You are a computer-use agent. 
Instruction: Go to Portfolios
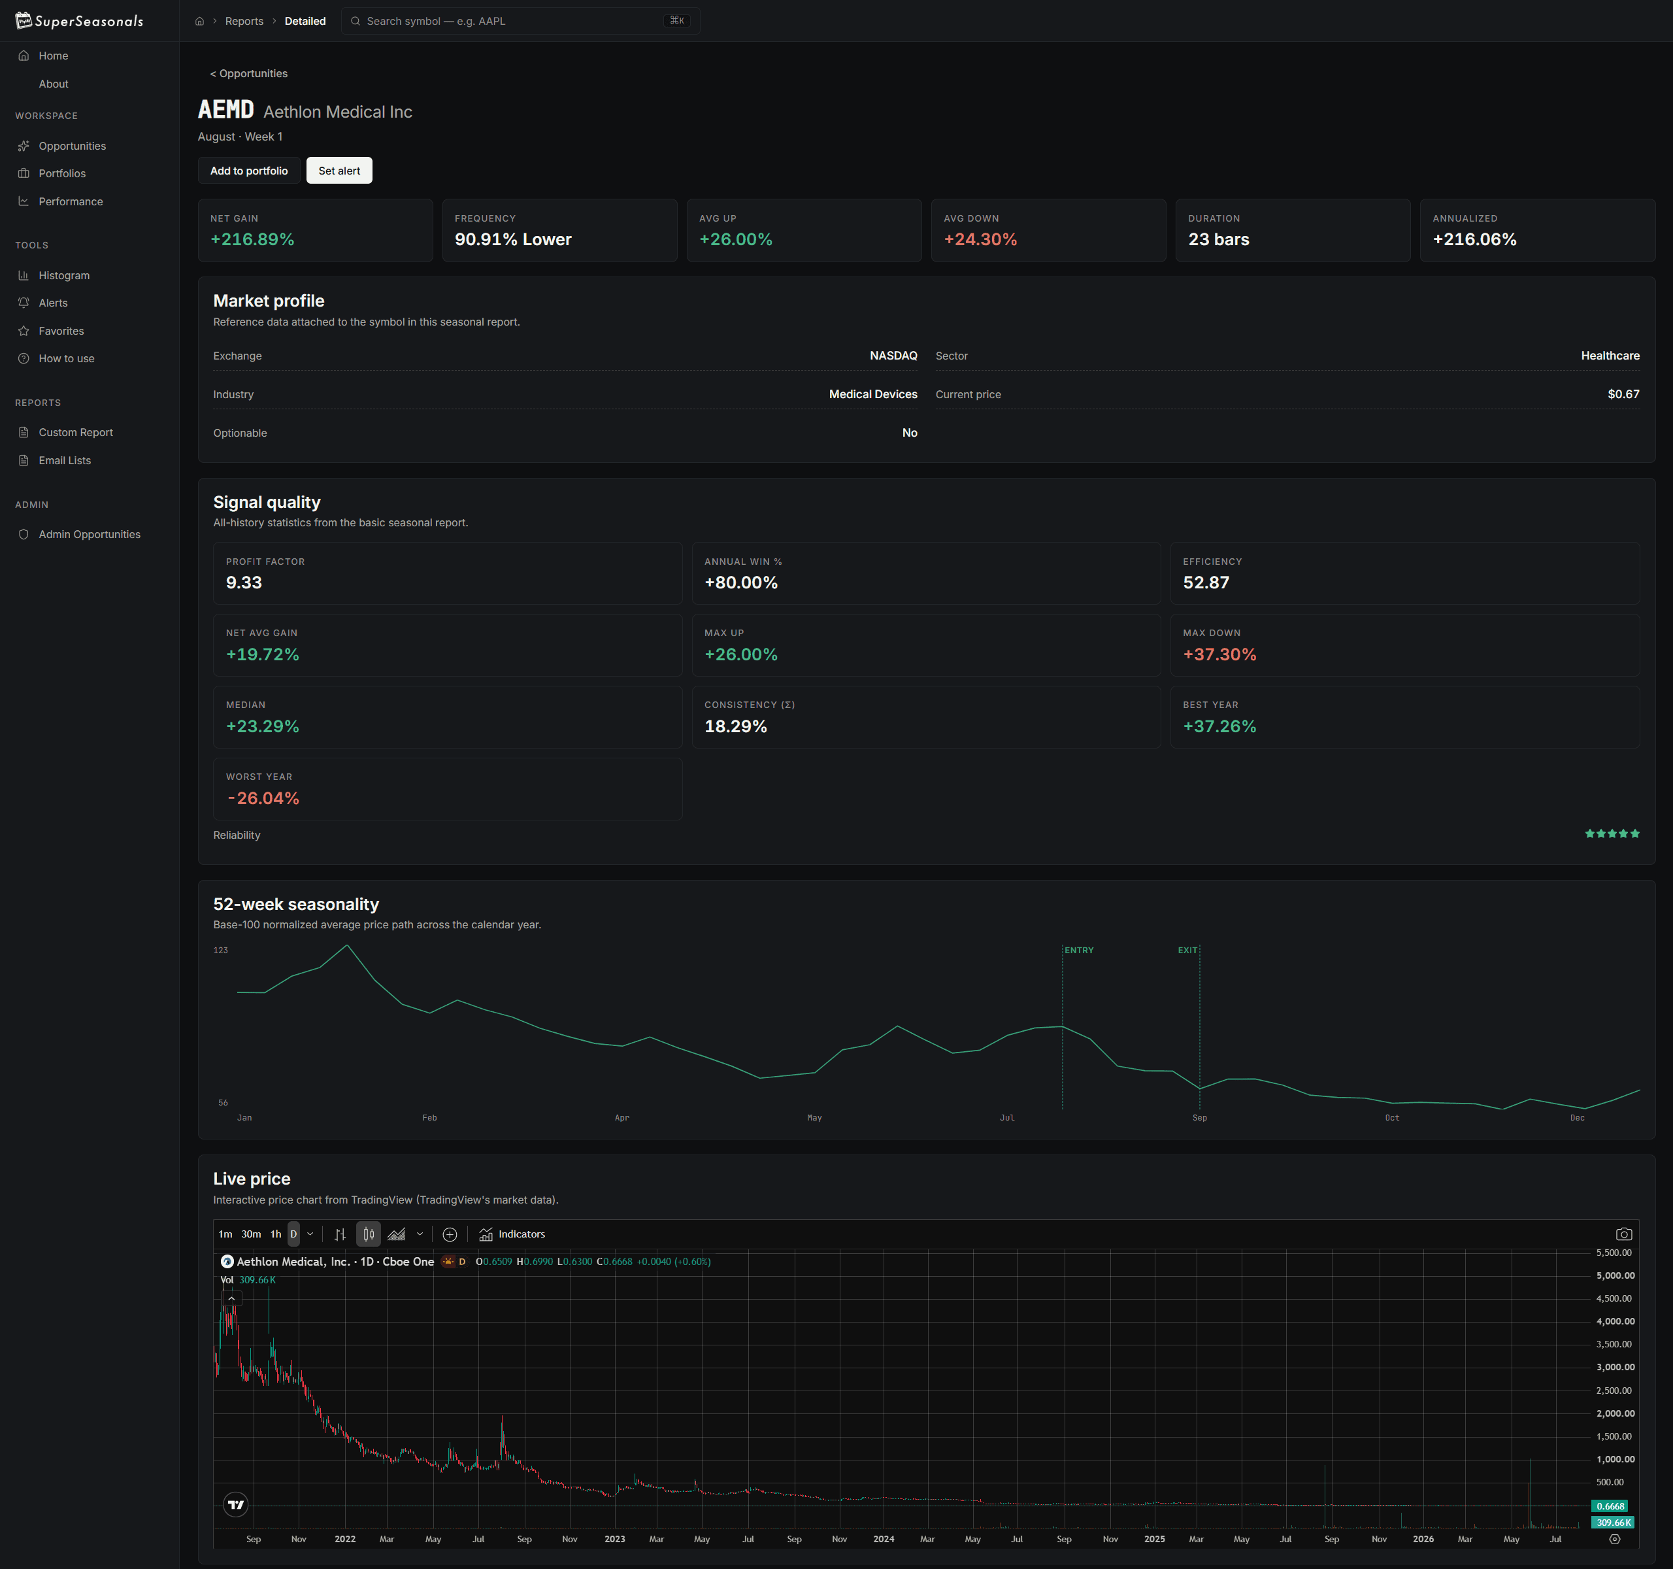[x=62, y=173]
